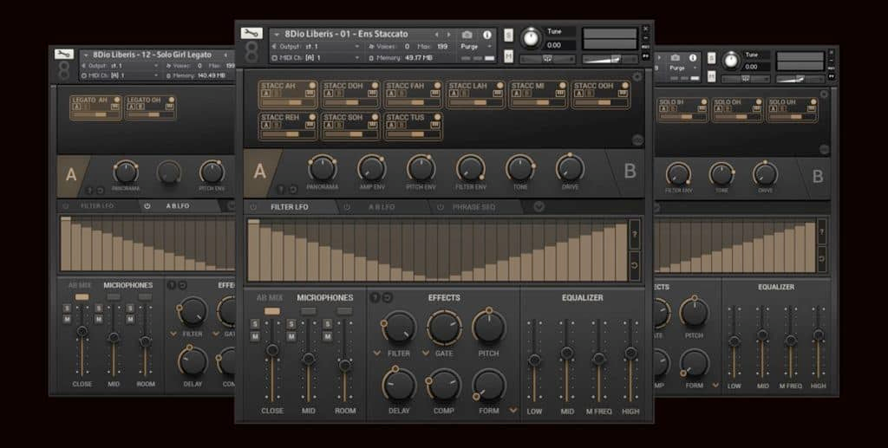Open the Gate effect dropdown arrow
The width and height of the screenshot is (888, 448).
(426, 354)
